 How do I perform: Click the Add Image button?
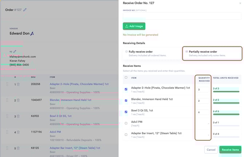tap(134, 26)
